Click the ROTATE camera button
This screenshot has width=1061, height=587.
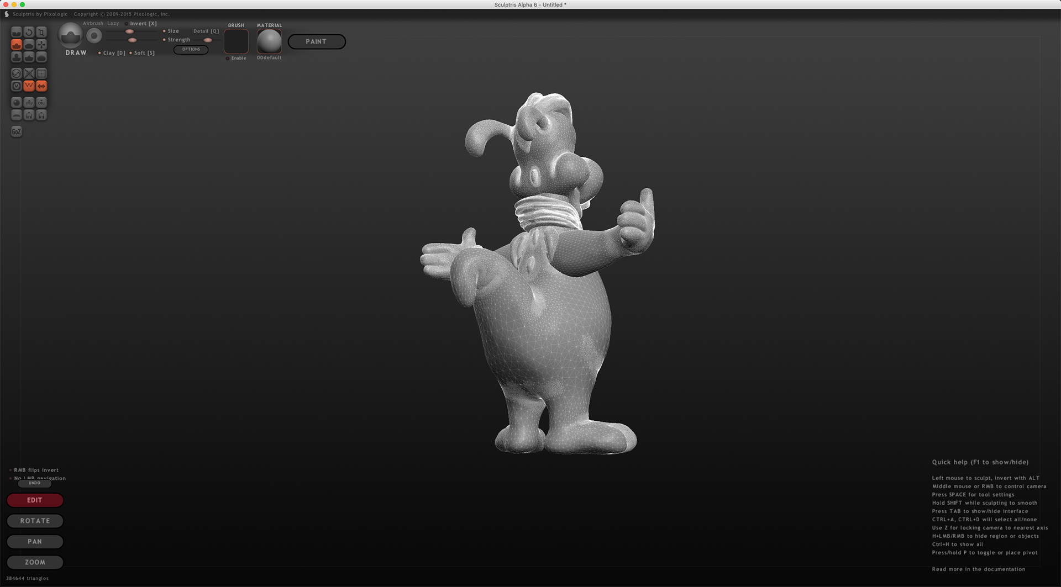(35, 521)
